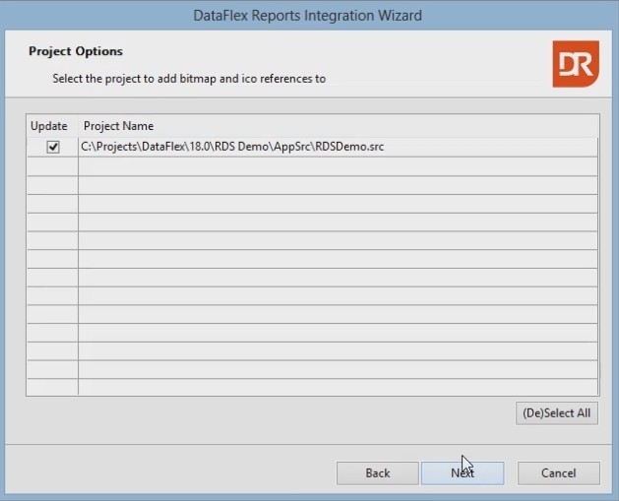Cancel the integration wizard
619x501 pixels.
(559, 473)
